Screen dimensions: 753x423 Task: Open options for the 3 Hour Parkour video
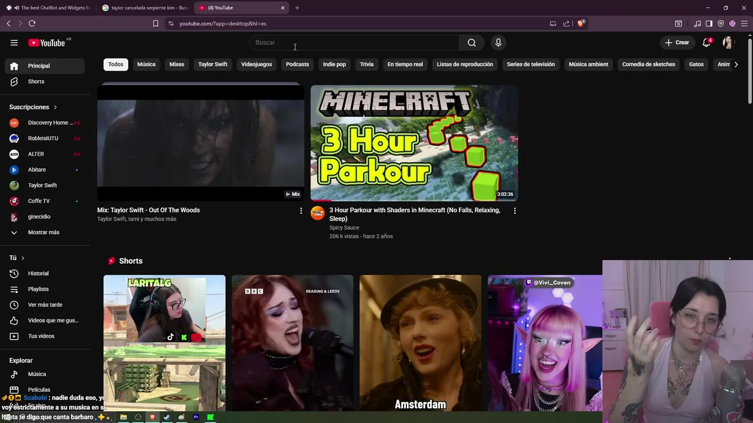515,210
